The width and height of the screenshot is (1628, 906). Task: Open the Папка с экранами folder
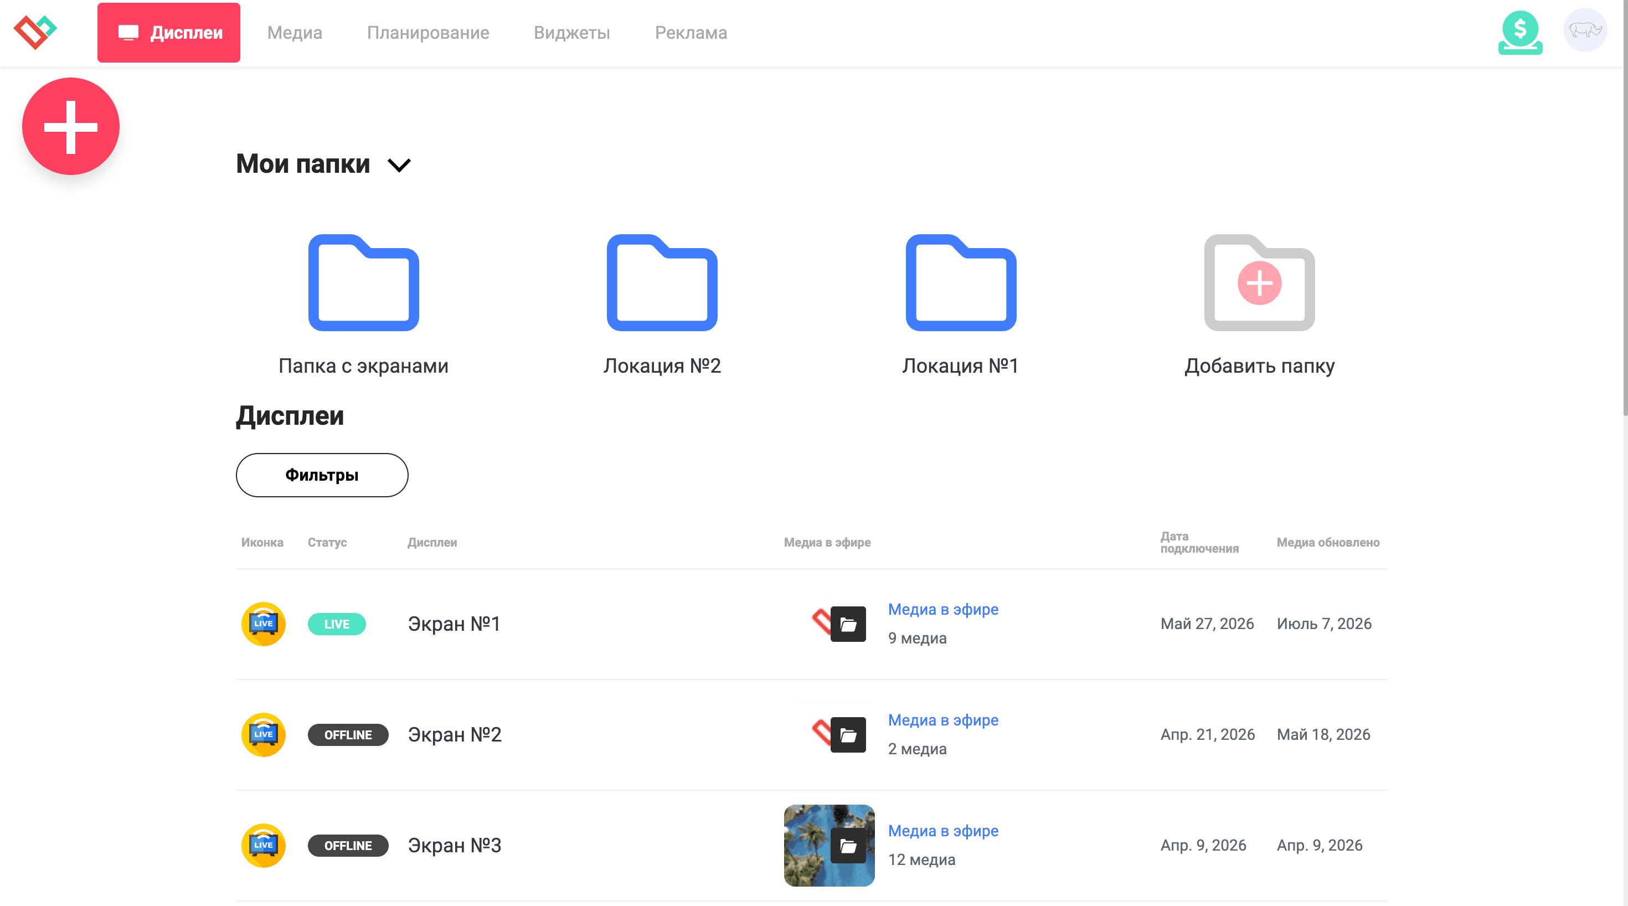363,282
